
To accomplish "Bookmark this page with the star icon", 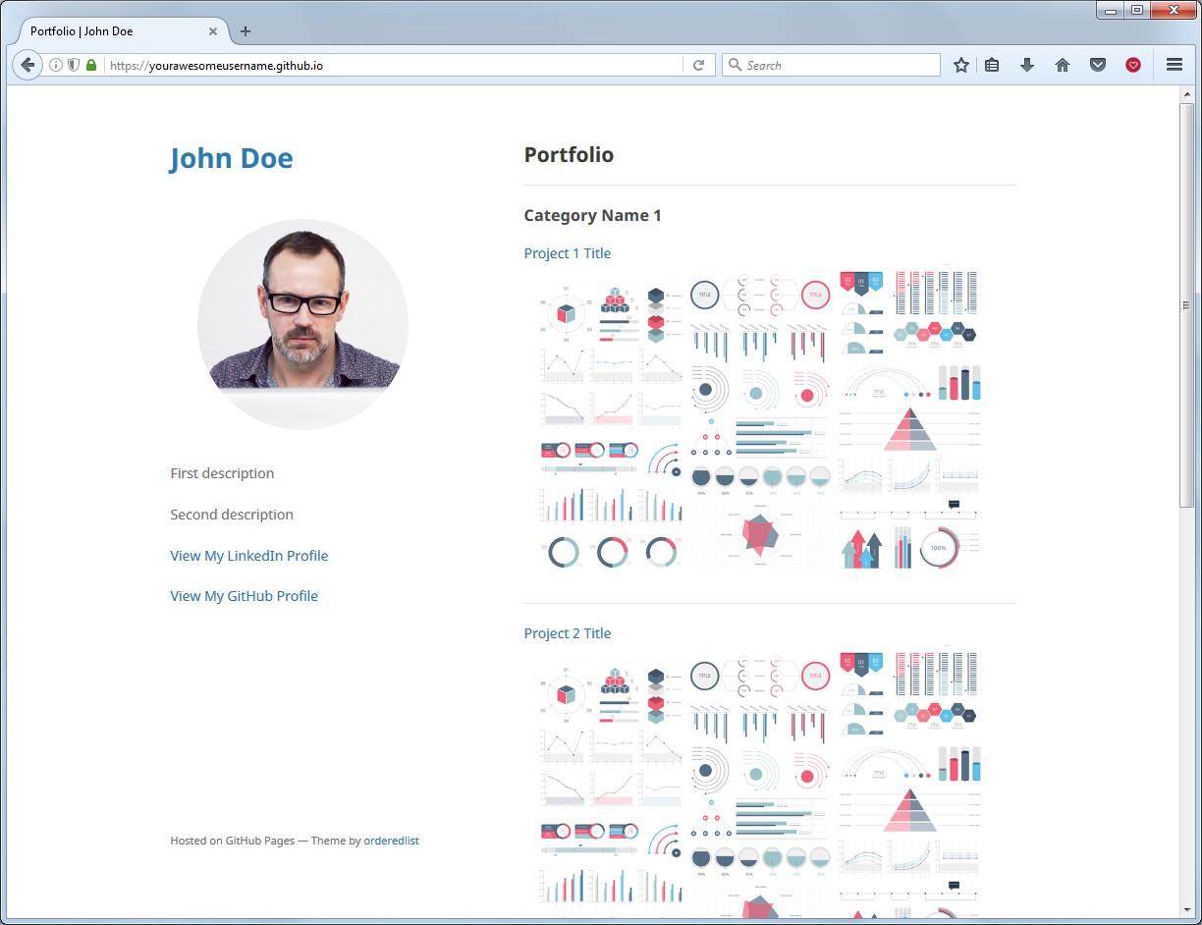I will click(960, 65).
